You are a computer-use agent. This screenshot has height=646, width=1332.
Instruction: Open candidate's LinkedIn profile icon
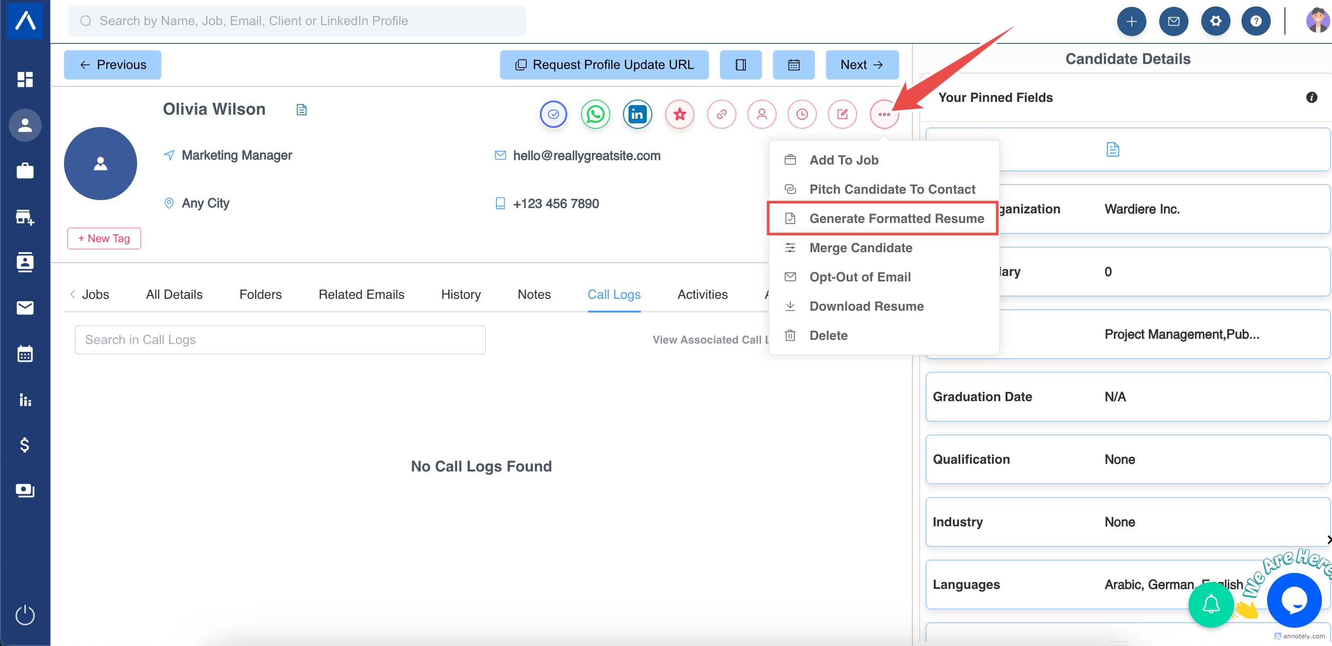[x=637, y=114]
